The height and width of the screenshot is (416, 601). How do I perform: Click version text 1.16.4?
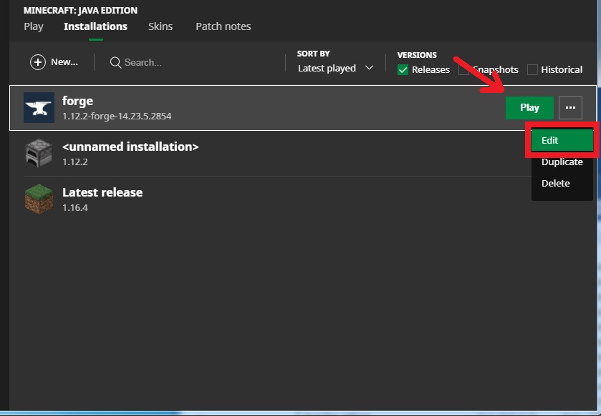coord(75,207)
